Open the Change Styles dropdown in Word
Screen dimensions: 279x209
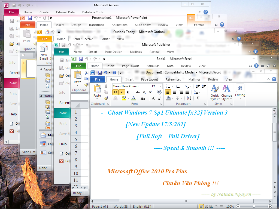226,93
